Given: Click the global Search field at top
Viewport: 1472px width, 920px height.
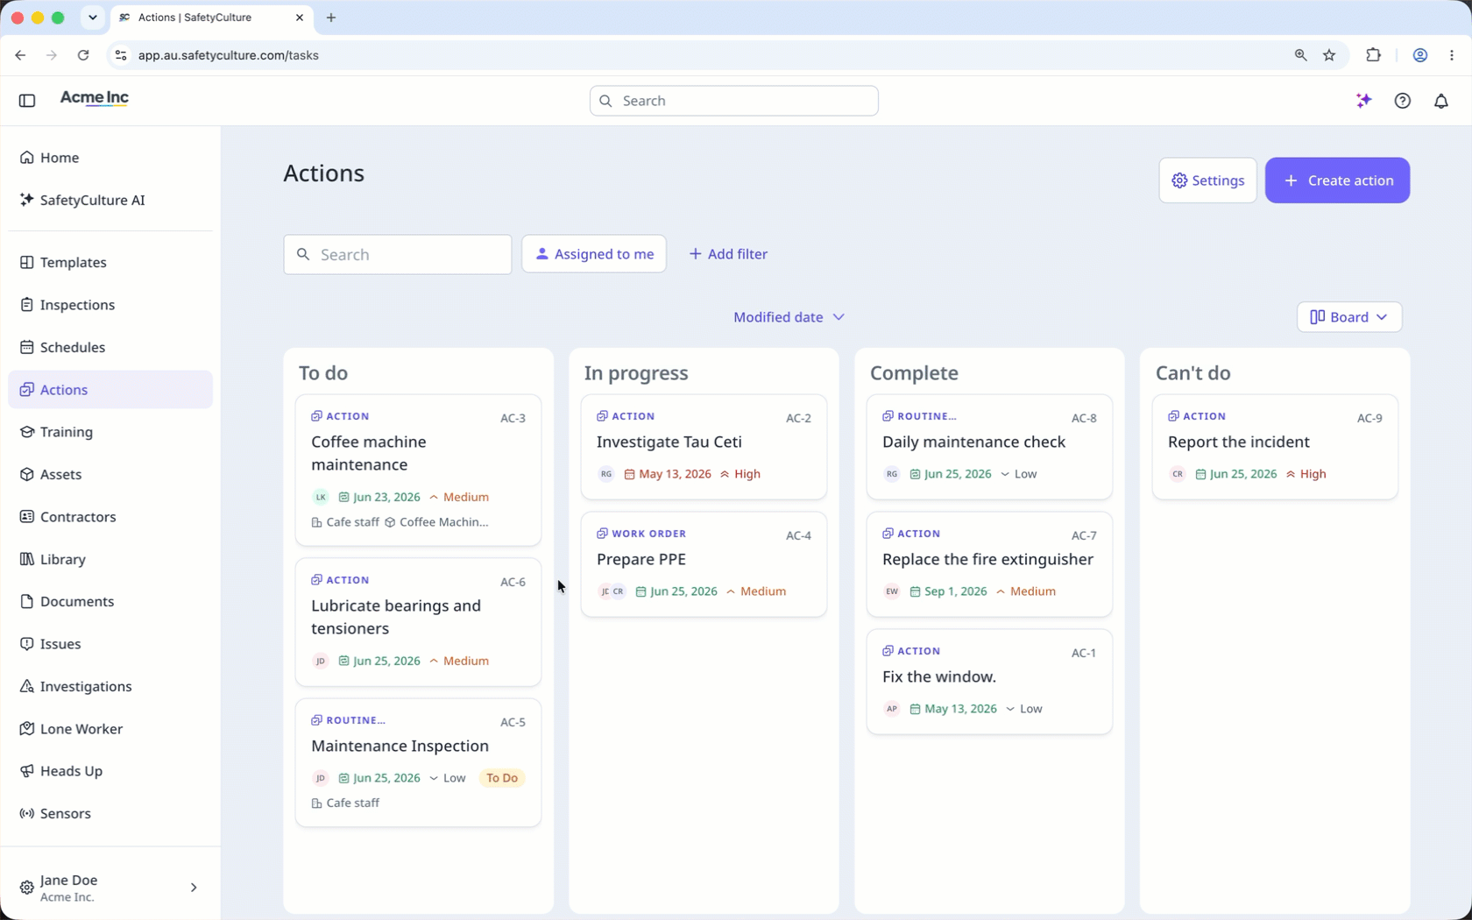Looking at the screenshot, I should tap(734, 101).
